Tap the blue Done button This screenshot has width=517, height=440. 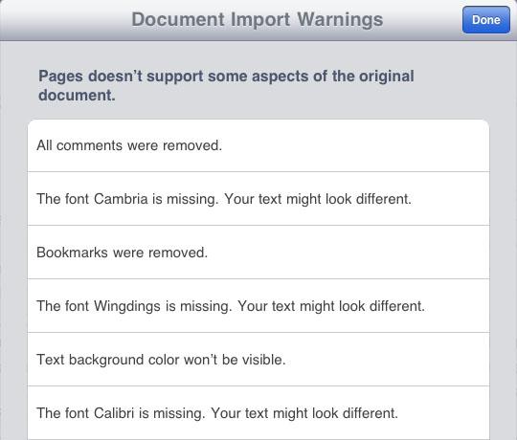point(486,20)
